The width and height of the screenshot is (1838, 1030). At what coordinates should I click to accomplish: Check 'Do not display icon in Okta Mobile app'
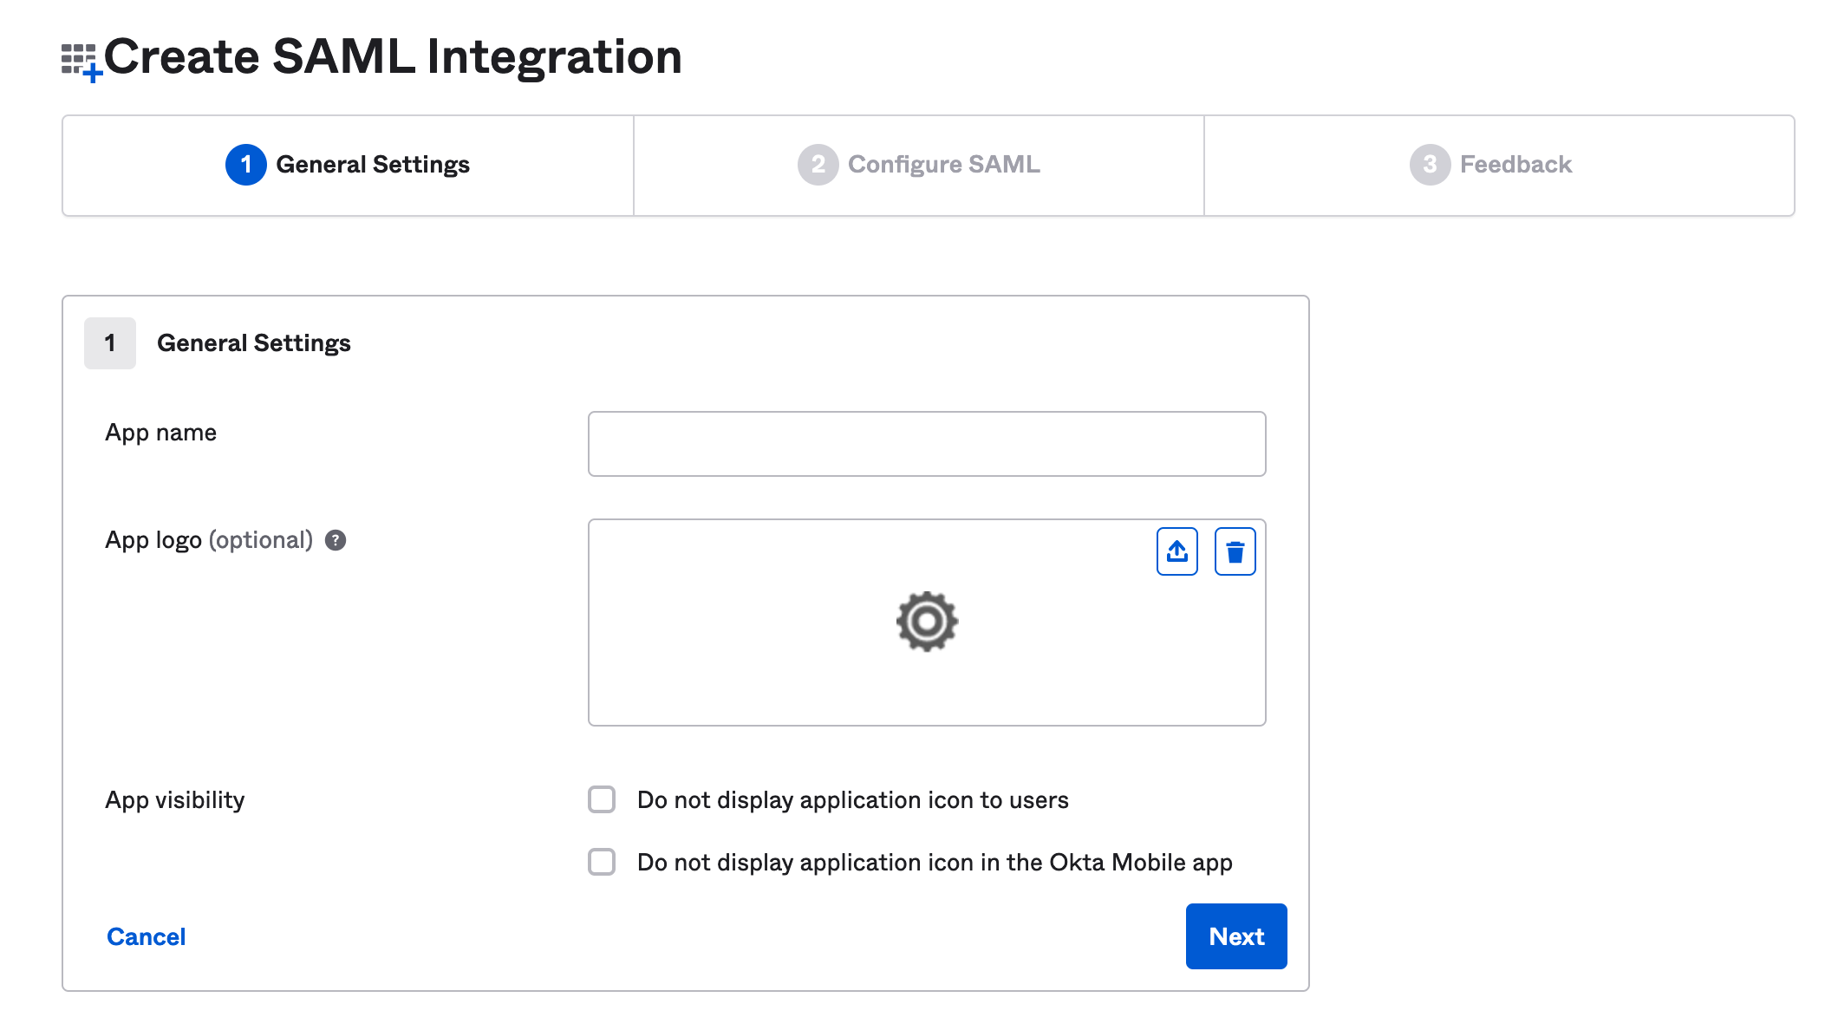[602, 862]
